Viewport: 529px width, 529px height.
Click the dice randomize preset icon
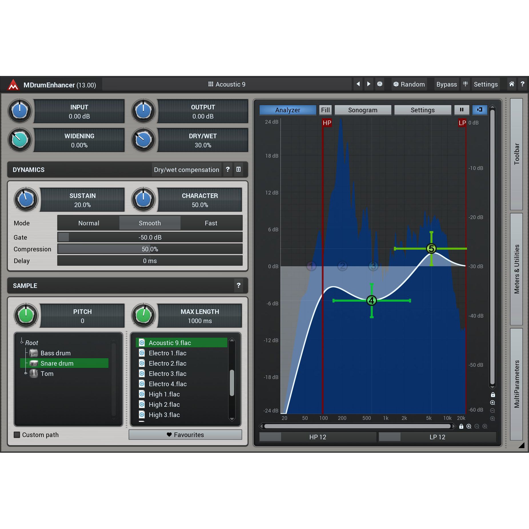click(380, 84)
